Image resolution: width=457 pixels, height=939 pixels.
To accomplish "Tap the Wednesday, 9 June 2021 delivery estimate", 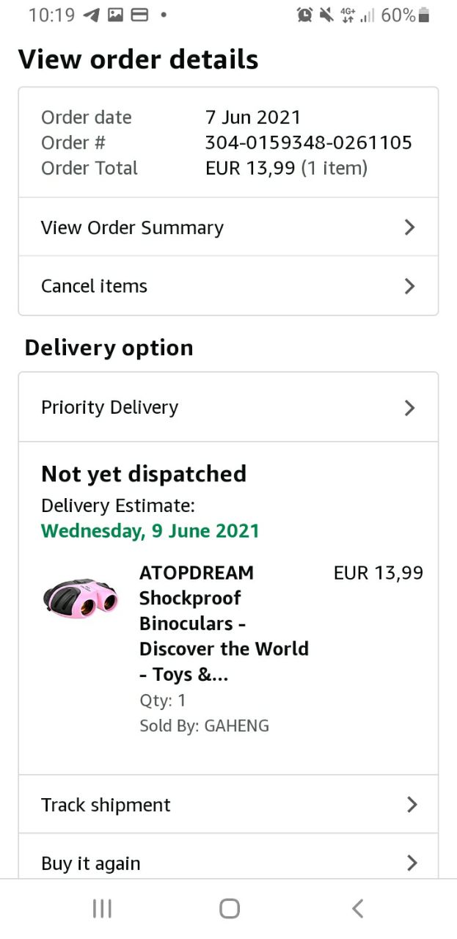I will click(x=150, y=530).
